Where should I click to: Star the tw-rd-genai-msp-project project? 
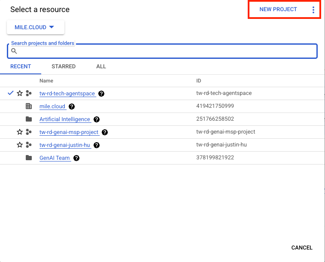click(19, 132)
